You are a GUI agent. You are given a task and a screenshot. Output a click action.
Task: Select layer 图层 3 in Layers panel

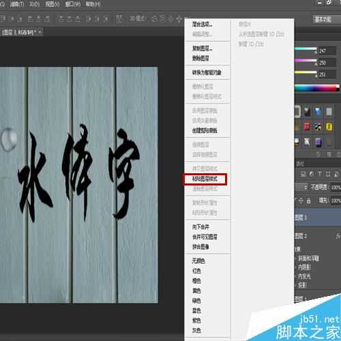pos(318,218)
